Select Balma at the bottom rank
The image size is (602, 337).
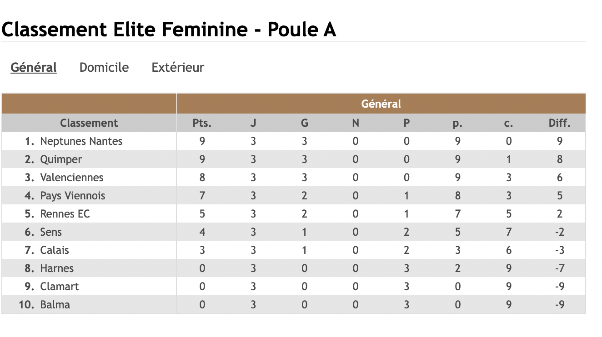point(55,305)
